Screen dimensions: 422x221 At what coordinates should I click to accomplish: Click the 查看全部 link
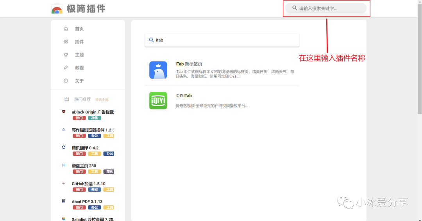(102, 100)
